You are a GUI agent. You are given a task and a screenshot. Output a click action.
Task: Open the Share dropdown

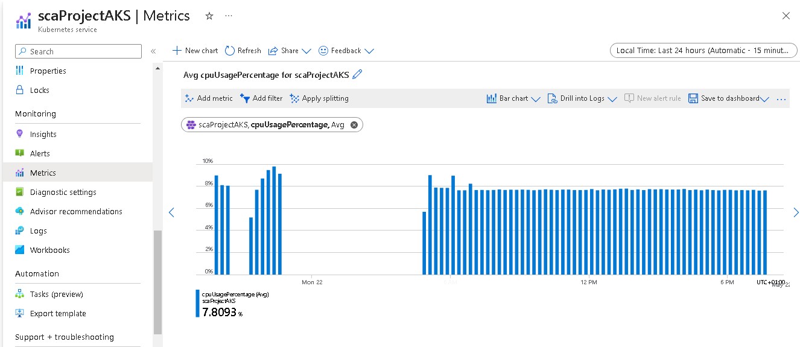(290, 51)
